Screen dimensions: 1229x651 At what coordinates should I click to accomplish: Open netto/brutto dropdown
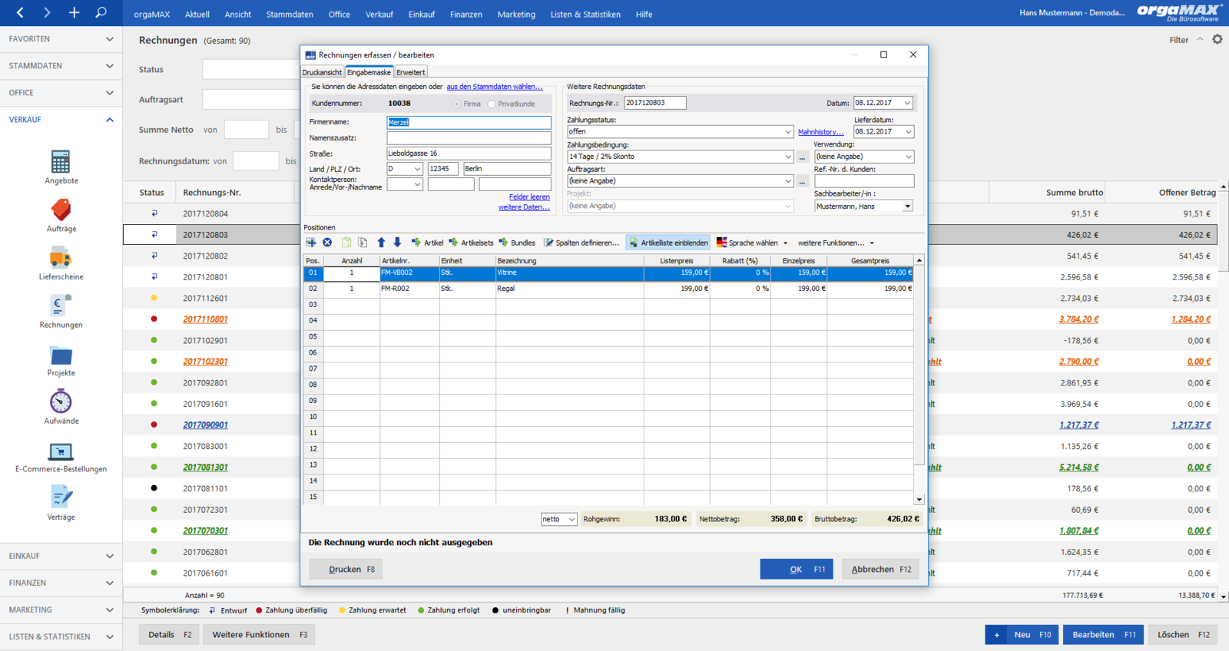pyautogui.click(x=571, y=520)
